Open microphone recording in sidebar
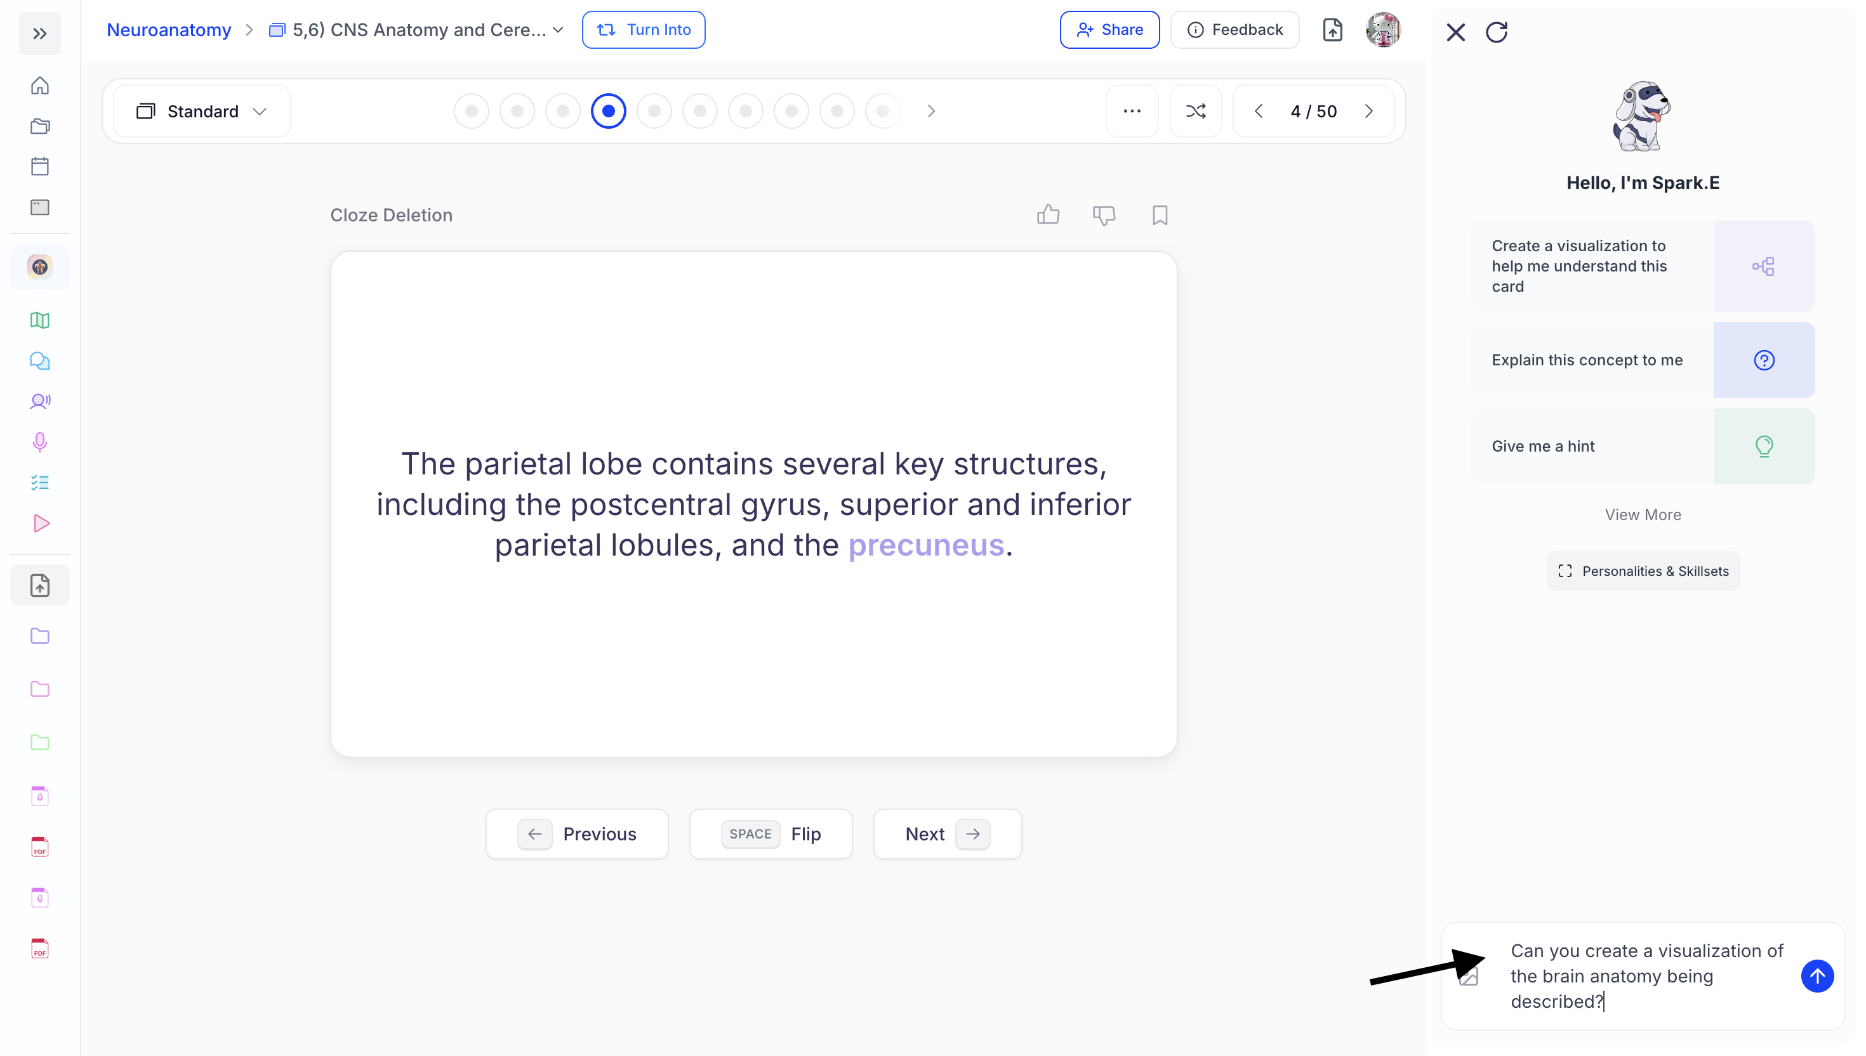This screenshot has width=1866, height=1056. tap(40, 441)
